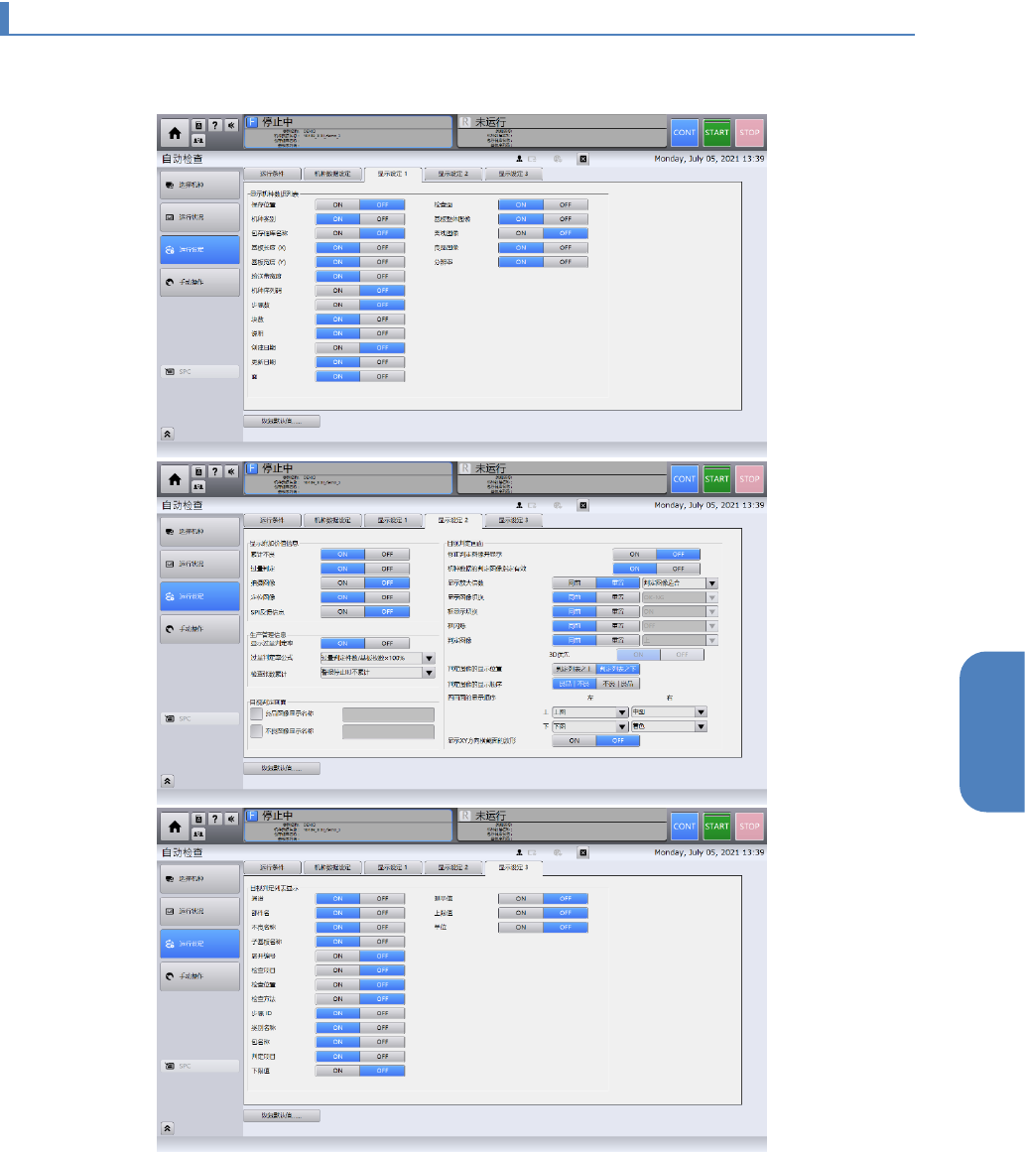Click the 选择机种 sidebar button in 显示设定 2 screen
This screenshot has width=1025, height=1152.
(199, 532)
